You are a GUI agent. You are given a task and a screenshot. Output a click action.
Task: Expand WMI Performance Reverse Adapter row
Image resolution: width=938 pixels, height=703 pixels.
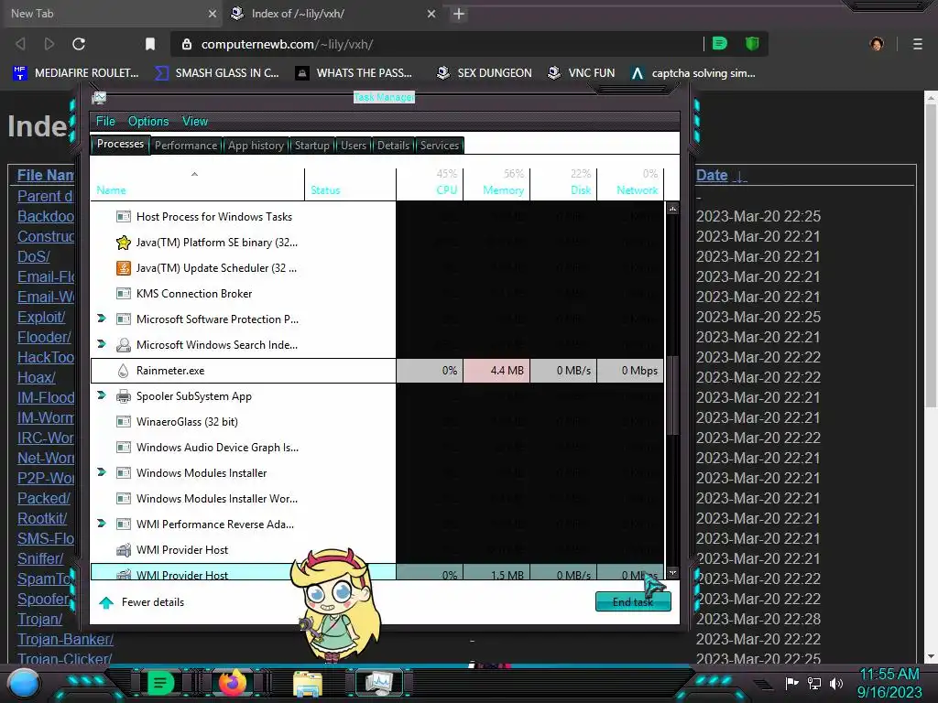point(101,524)
